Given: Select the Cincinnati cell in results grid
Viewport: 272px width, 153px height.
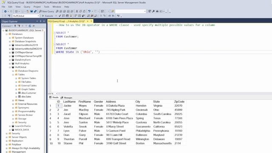Looking at the screenshot, I should coord(142,110).
